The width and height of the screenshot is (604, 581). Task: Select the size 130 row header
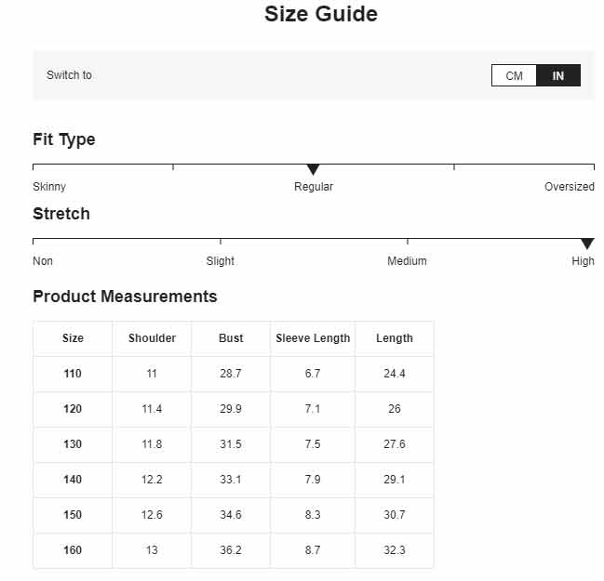73,444
